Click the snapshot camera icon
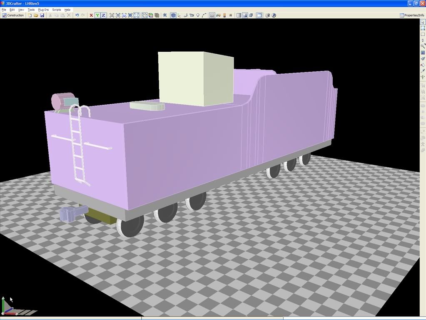This screenshot has height=320, width=426. (x=268, y=15)
